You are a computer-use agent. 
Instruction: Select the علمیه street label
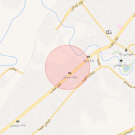pos(99,62)
